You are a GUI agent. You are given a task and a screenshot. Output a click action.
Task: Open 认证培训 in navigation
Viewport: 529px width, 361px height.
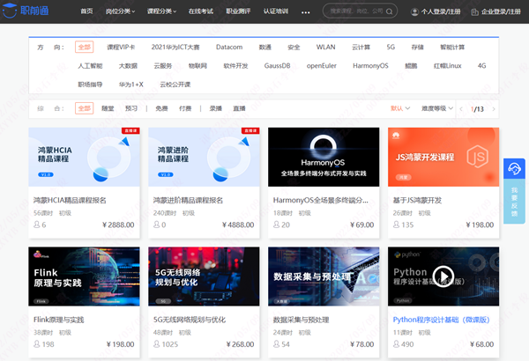click(x=276, y=11)
